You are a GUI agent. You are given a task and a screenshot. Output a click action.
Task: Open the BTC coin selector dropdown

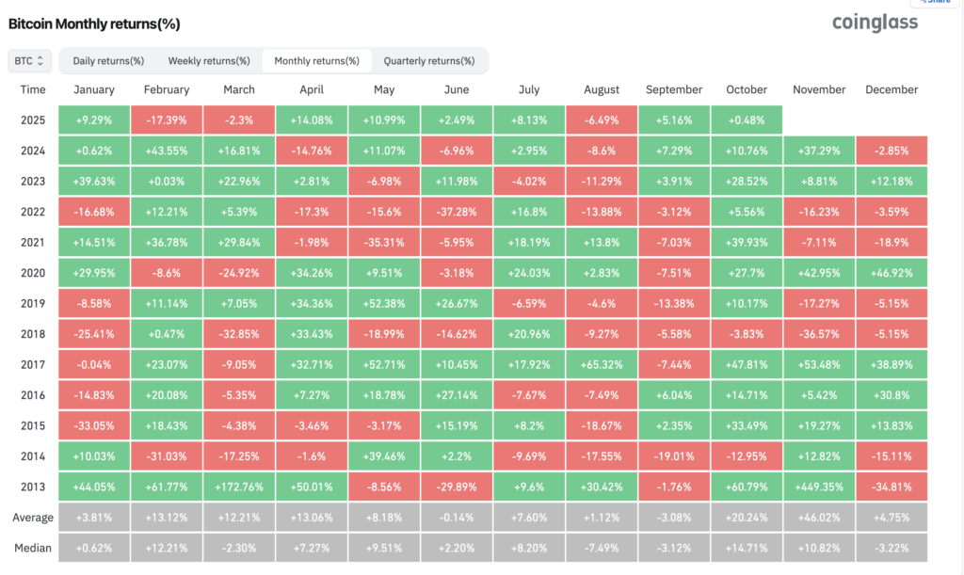[26, 61]
